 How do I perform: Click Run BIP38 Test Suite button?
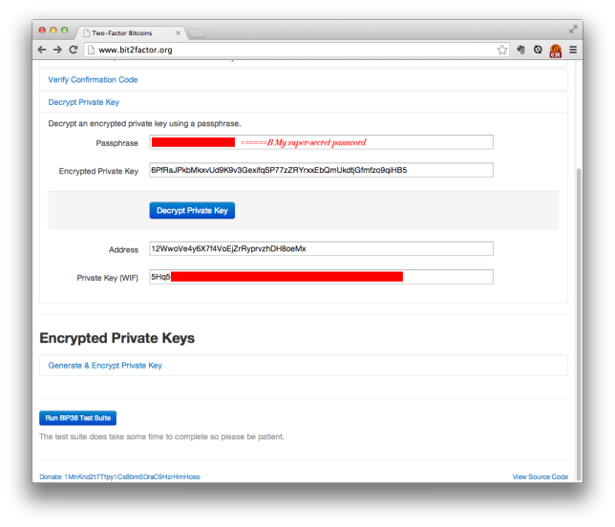(x=77, y=418)
